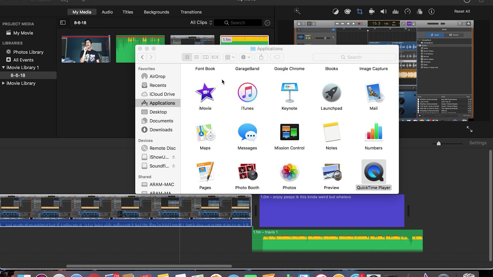
Task: Click Reset All button
Action: pyautogui.click(x=462, y=12)
